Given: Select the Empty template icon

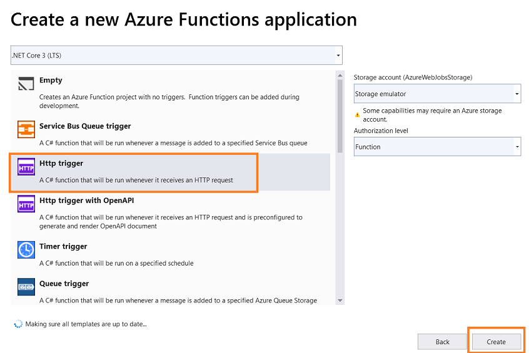Looking at the screenshot, I should (x=26, y=83).
